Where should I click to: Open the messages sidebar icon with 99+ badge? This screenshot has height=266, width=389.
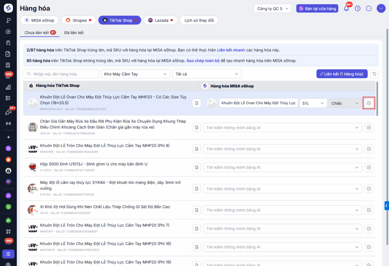(x=8, y=112)
